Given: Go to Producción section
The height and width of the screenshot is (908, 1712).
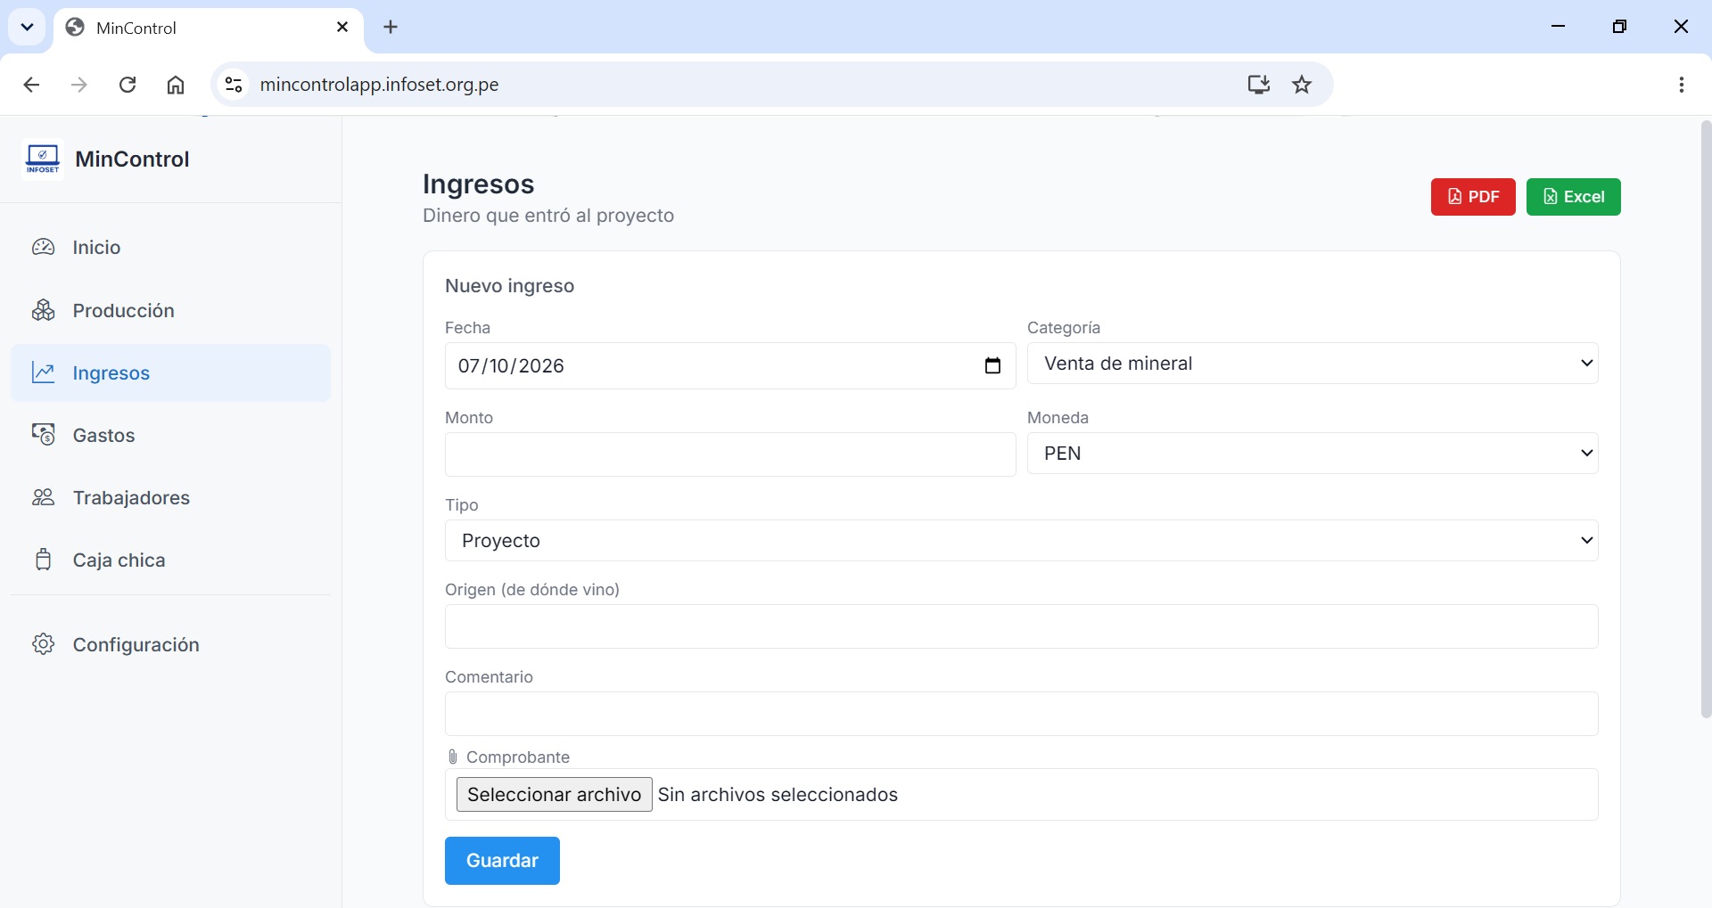Looking at the screenshot, I should pyautogui.click(x=170, y=310).
